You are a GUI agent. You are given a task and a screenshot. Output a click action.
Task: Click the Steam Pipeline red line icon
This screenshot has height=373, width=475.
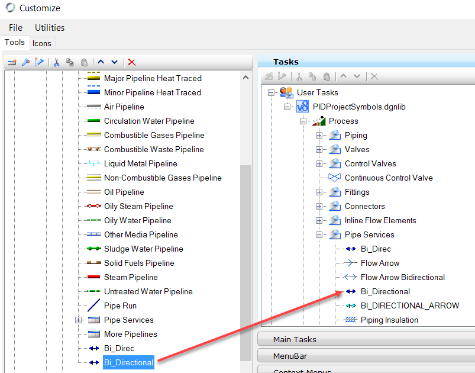(93, 277)
